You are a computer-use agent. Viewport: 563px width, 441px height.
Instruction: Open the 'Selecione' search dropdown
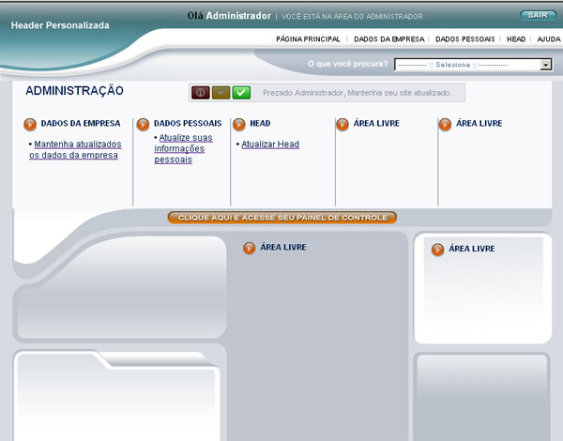click(x=473, y=65)
